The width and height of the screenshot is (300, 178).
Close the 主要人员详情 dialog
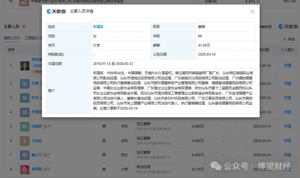252,12
